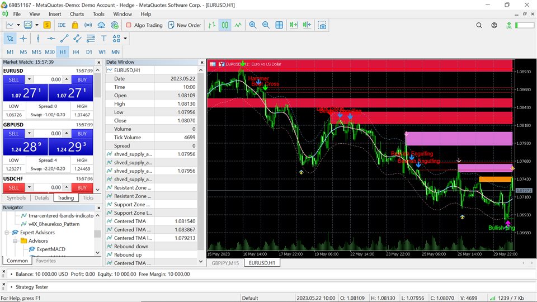Click the globe with green plus icon
537x302 pixels.
(115, 25)
